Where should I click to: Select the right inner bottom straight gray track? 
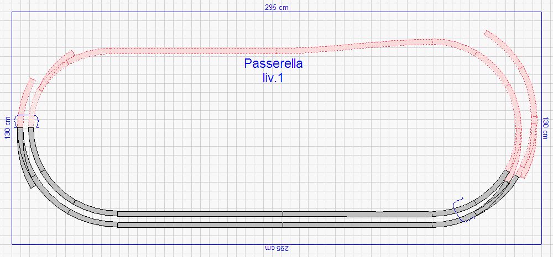[357, 213]
